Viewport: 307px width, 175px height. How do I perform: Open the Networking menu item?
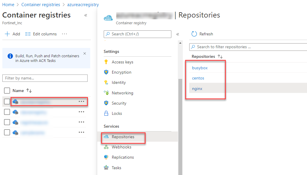click(122, 93)
